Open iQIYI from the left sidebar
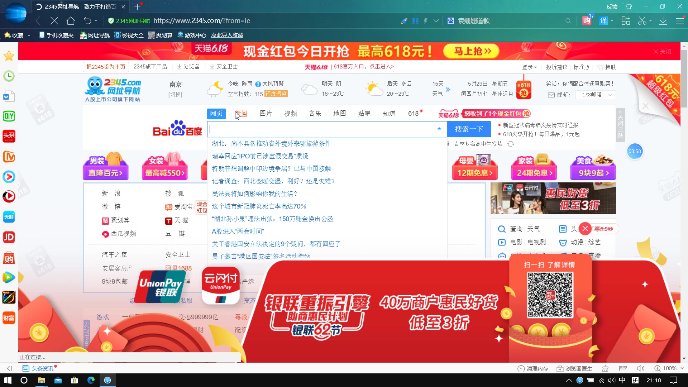688x387 pixels. (x=9, y=116)
